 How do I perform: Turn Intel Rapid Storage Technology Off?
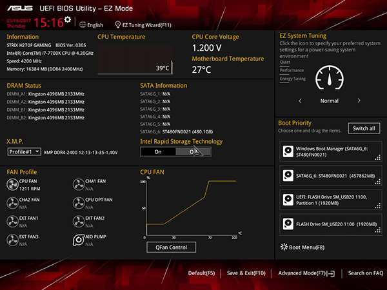(193, 152)
